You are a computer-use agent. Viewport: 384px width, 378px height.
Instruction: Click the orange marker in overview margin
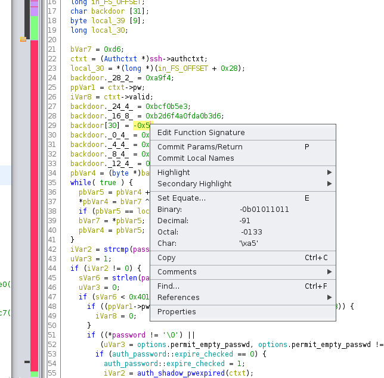[23, 39]
